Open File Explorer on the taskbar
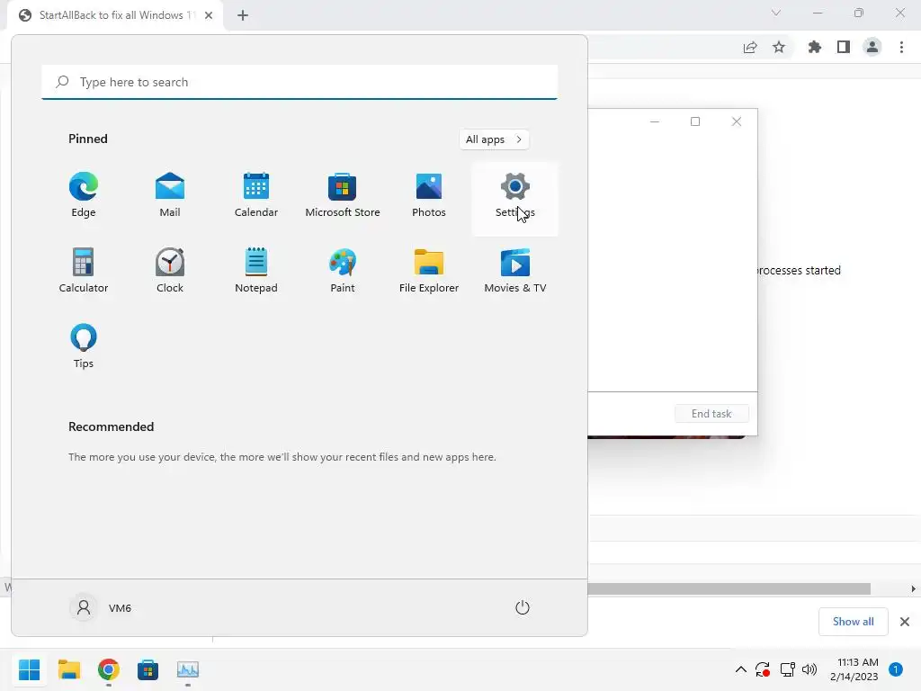Image resolution: width=921 pixels, height=691 pixels. 68,669
